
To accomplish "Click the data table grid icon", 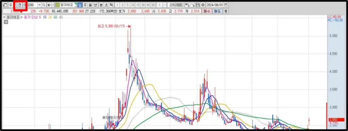I will tap(6, 22).
